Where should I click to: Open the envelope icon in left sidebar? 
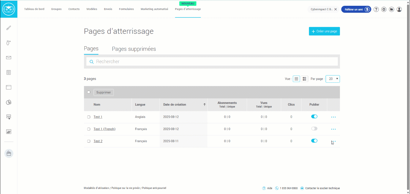click(x=9, y=58)
